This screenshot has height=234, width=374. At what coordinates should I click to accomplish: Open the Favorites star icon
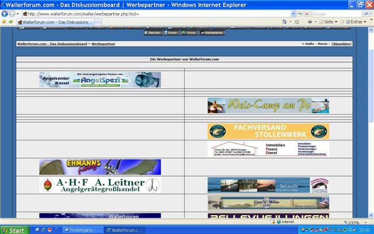[4, 22]
